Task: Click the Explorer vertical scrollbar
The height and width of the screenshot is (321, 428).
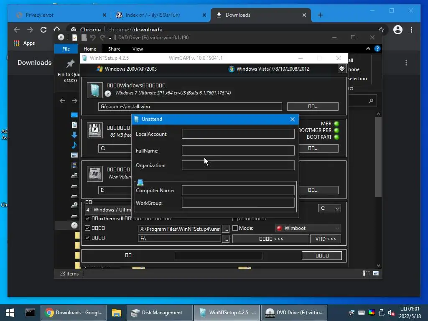Action: [378, 157]
